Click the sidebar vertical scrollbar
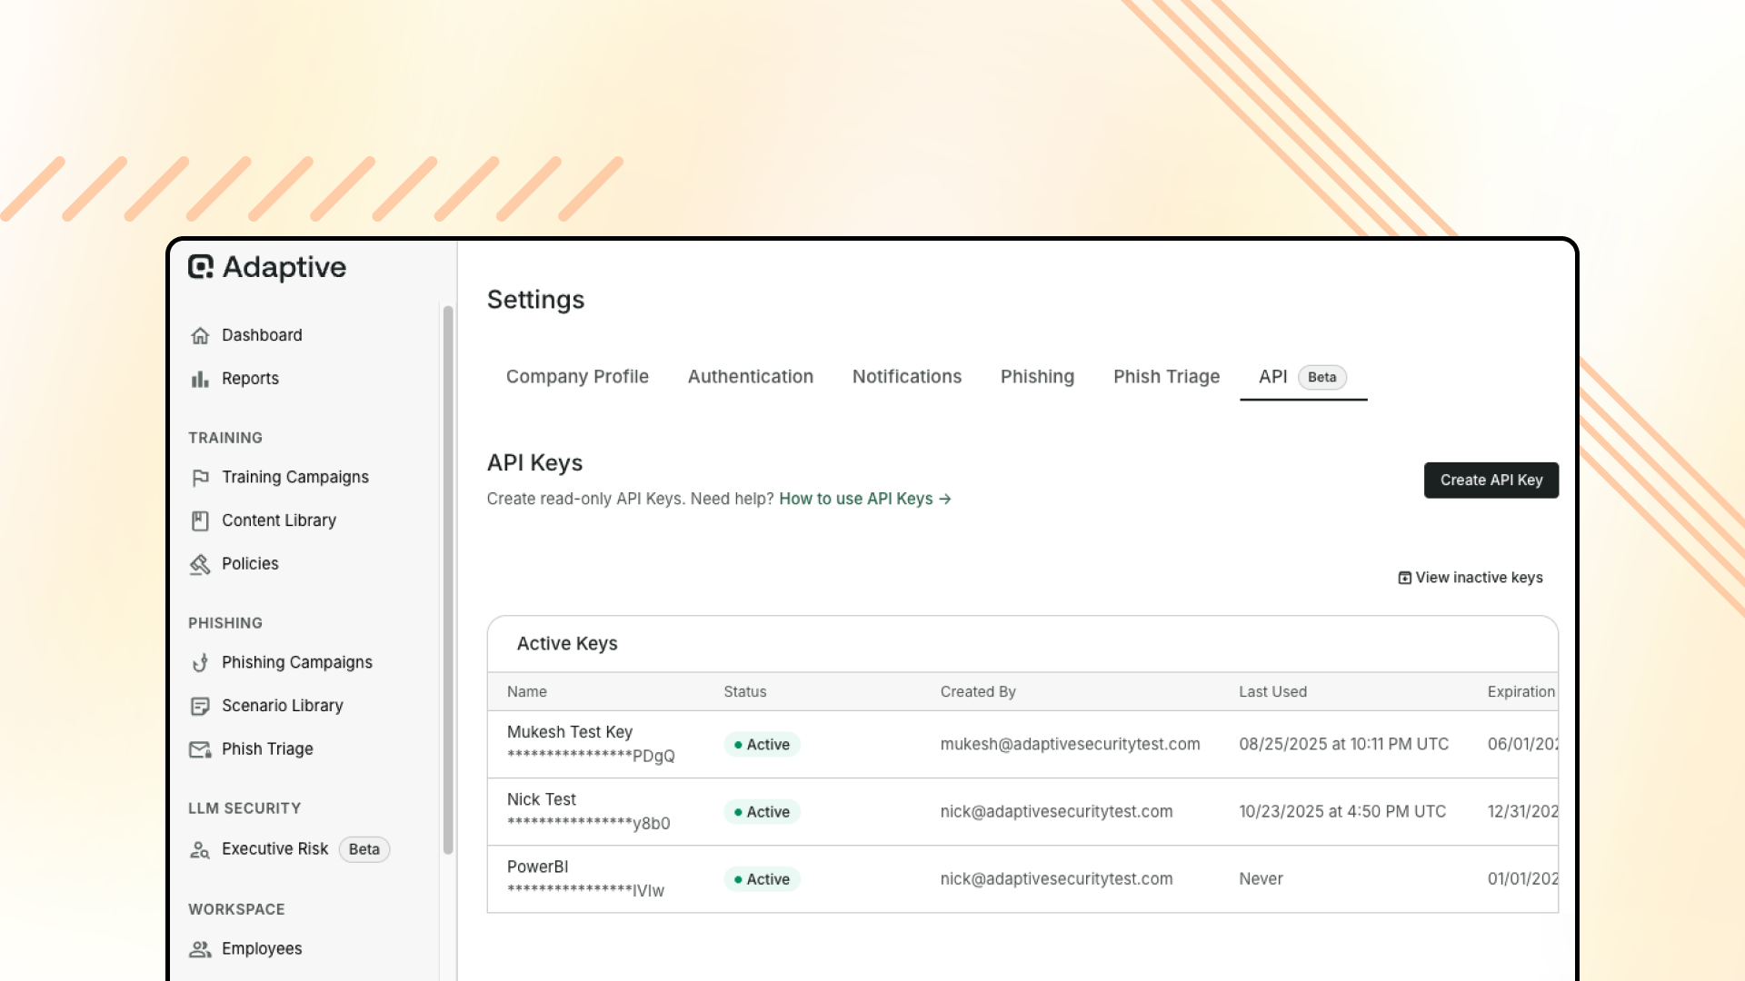Image resolution: width=1745 pixels, height=981 pixels. 447,580
